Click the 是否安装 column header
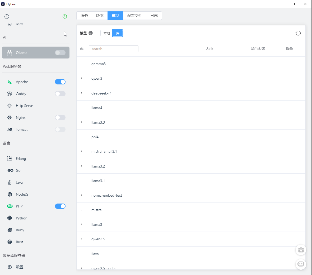 258,49
